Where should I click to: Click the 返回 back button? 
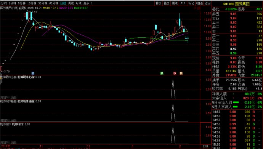[208, 3]
